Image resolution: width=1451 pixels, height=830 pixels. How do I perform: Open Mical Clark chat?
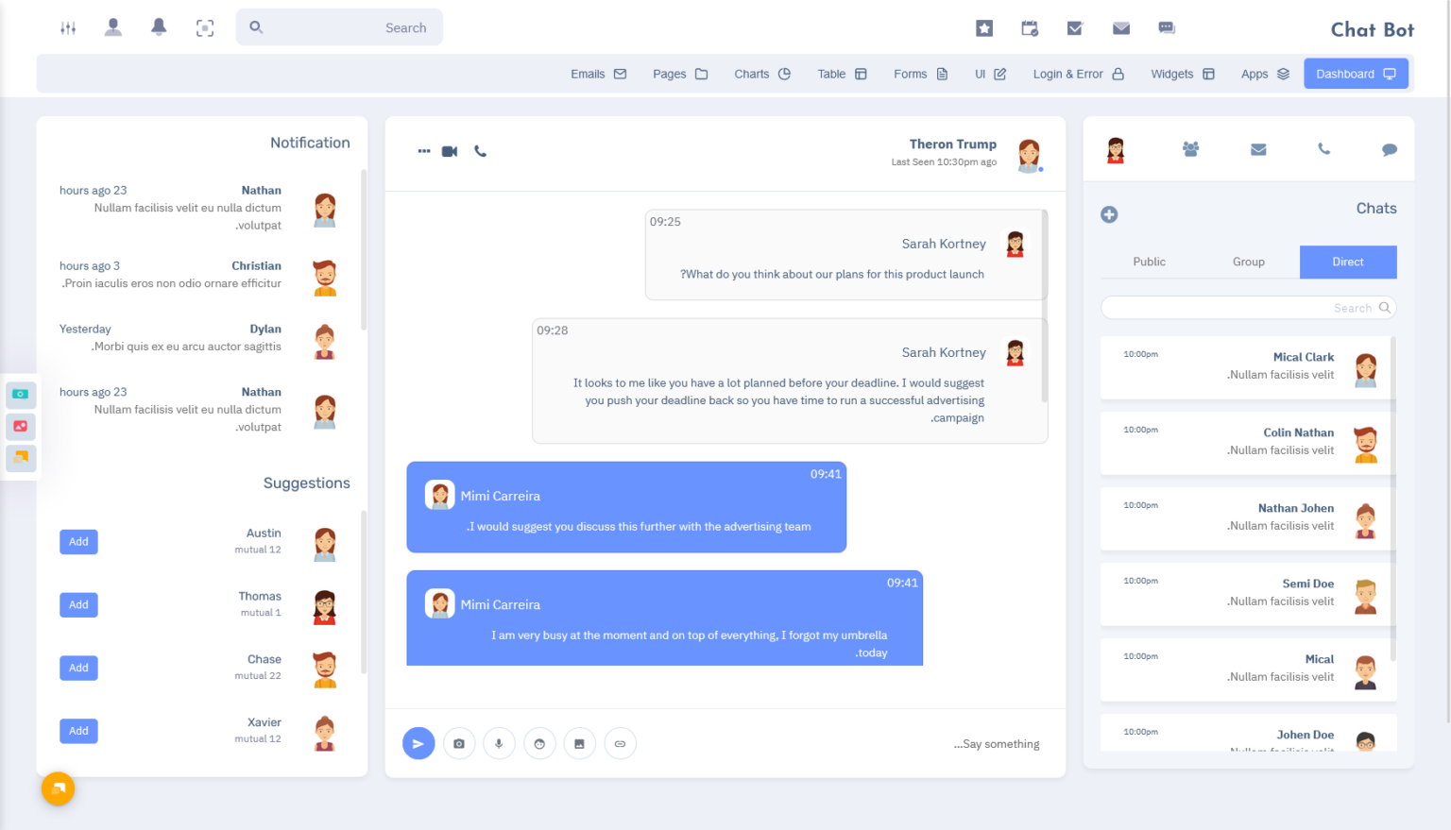[1248, 367]
